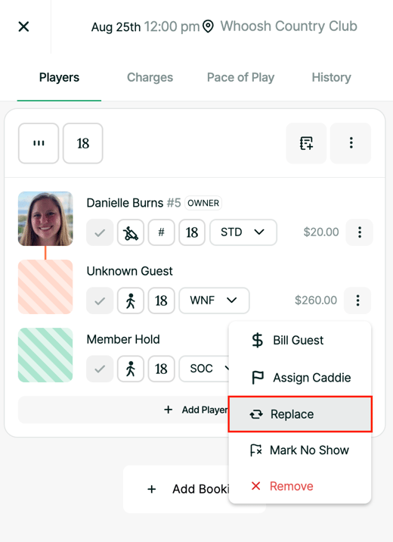
Task: Click Danielle Burns' profile photo
Action: point(45,219)
